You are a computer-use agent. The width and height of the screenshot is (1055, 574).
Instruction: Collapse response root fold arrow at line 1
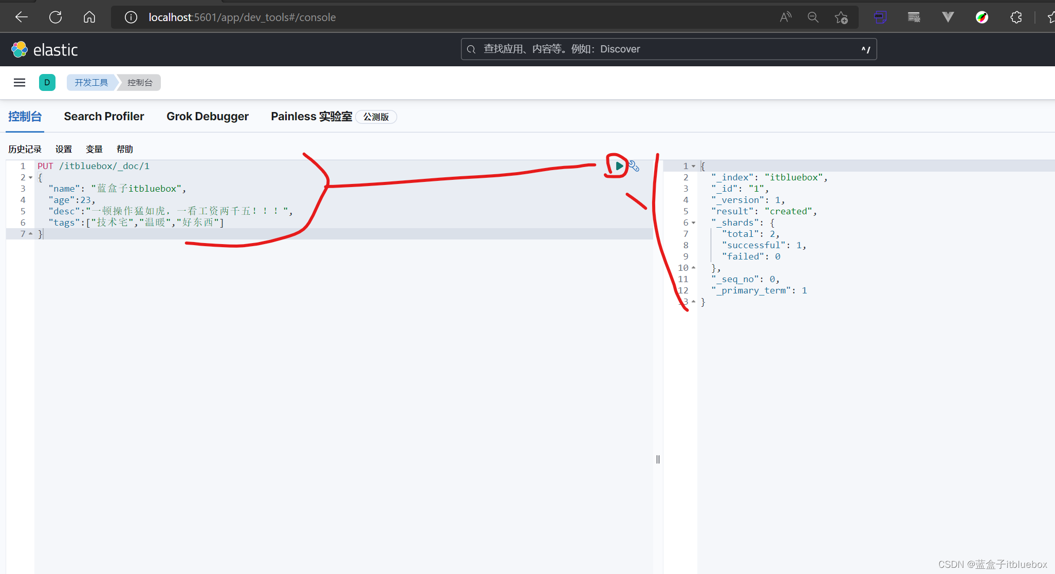click(694, 166)
